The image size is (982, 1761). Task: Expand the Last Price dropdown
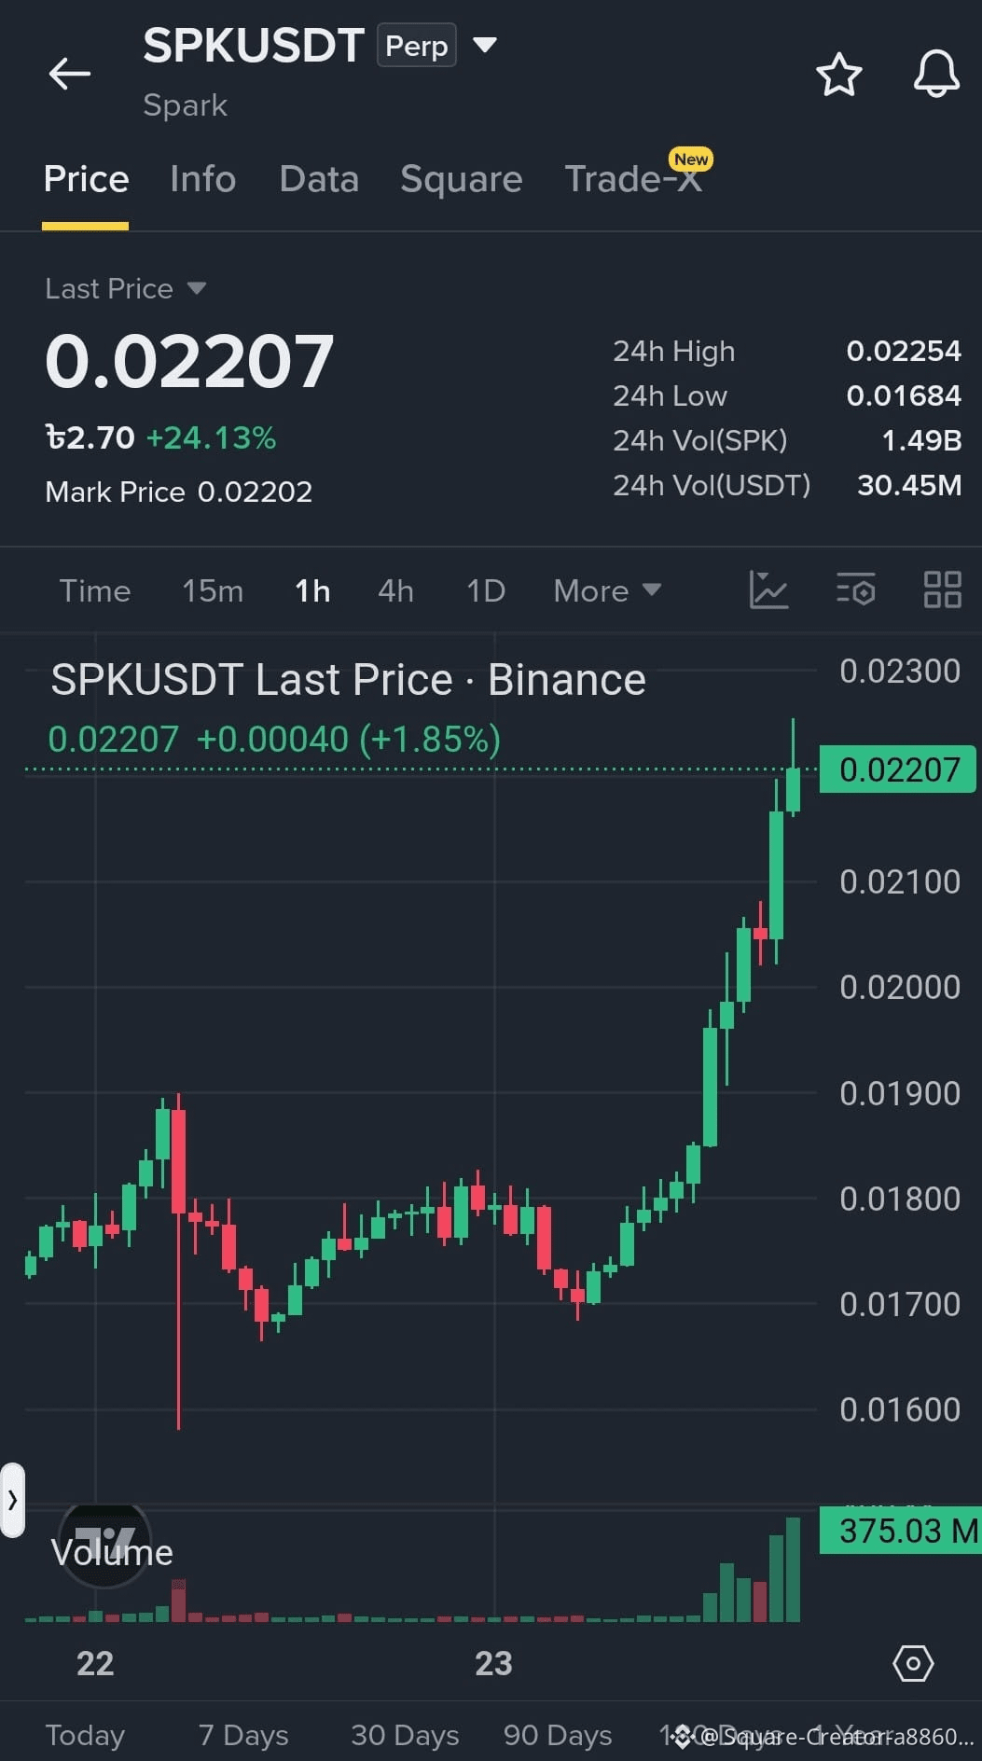tap(197, 288)
